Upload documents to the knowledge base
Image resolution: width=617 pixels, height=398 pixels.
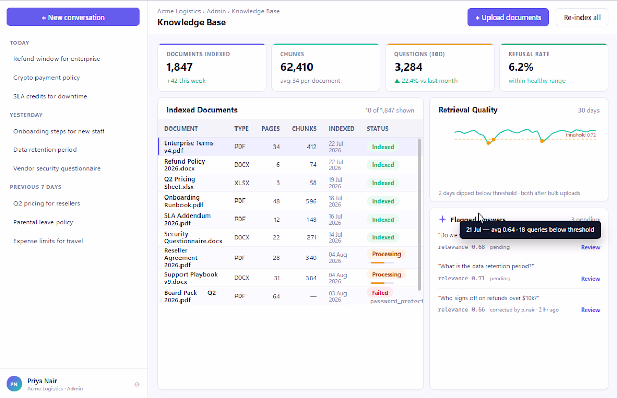point(508,17)
